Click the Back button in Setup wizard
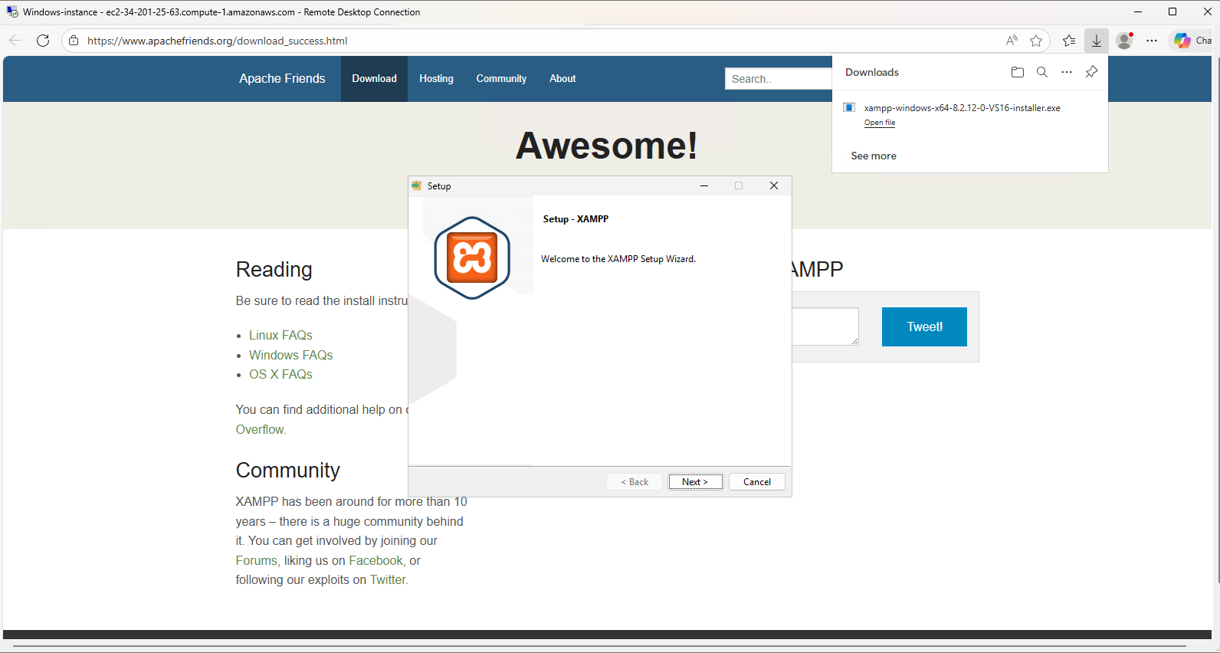This screenshot has height=653, width=1220. pos(635,481)
